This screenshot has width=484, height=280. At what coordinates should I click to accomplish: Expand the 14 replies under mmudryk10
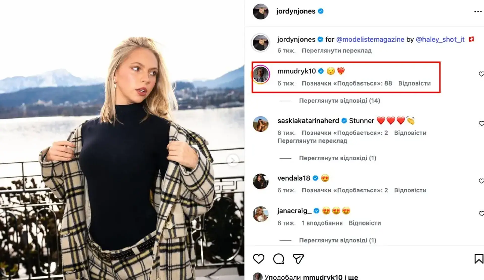339,101
